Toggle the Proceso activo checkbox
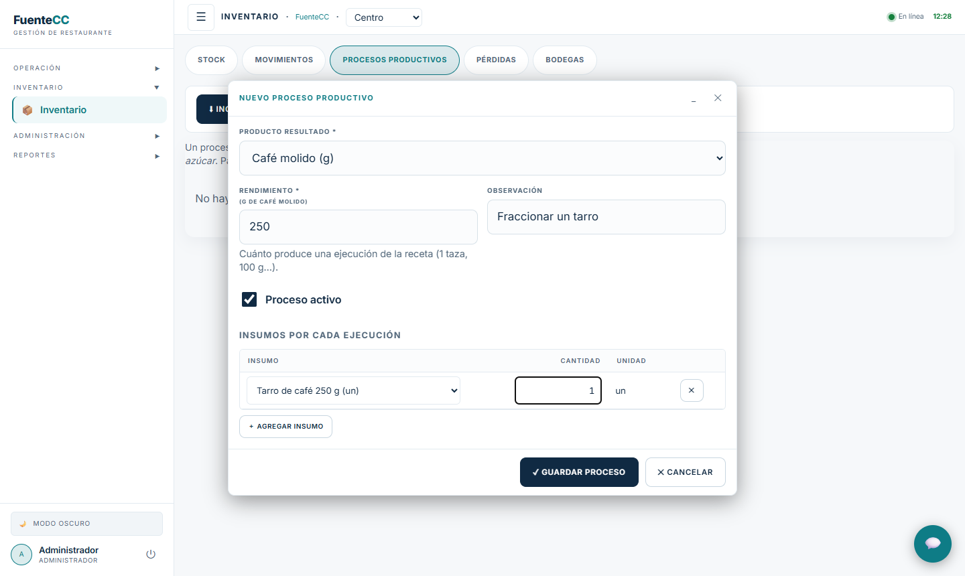The image size is (965, 576). coord(249,299)
